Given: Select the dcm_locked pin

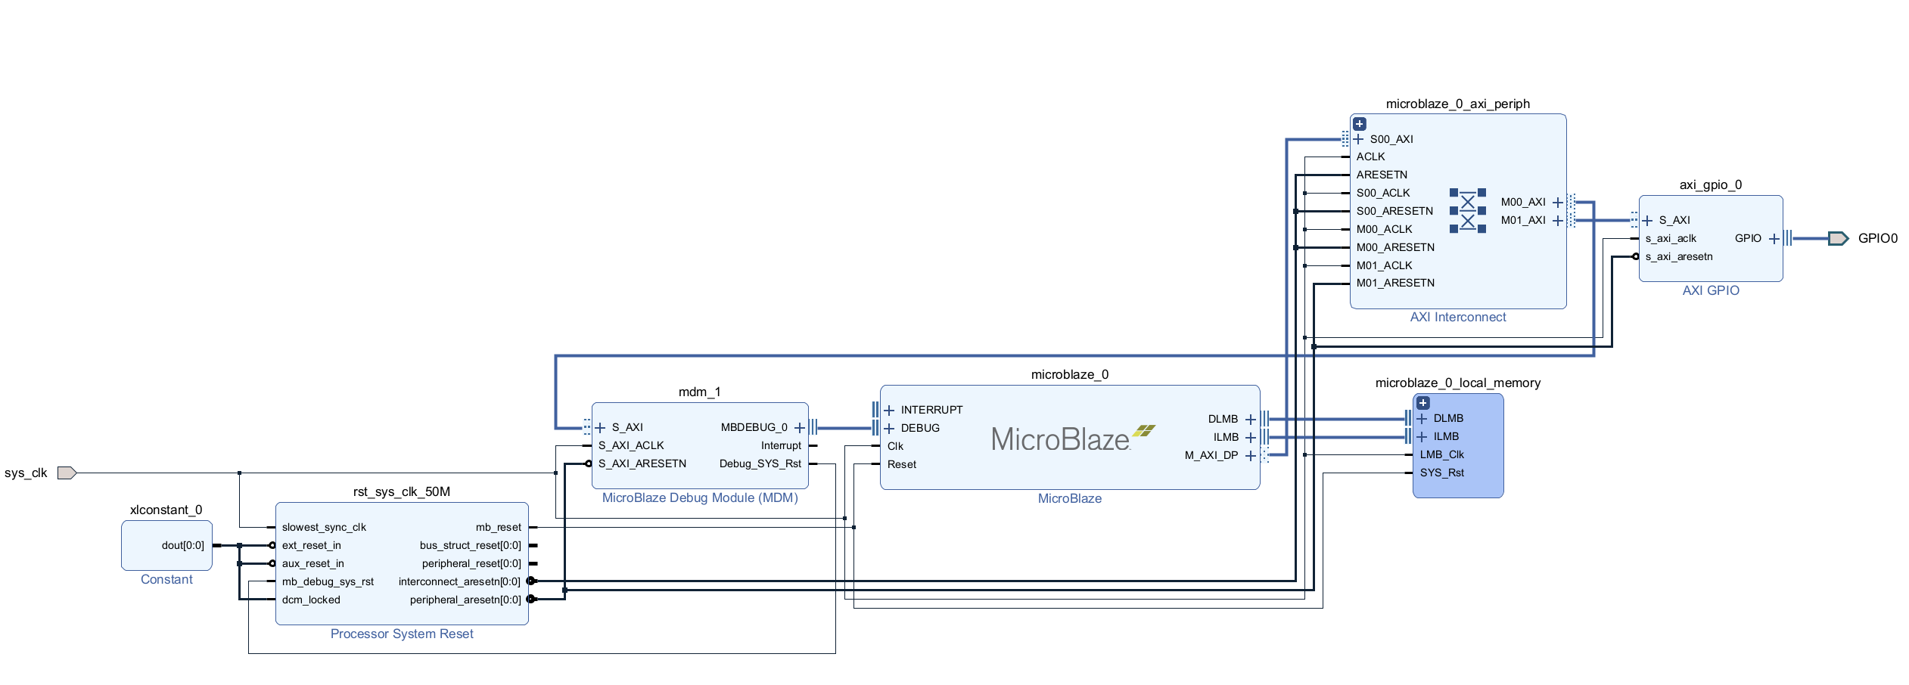Looking at the screenshot, I should pos(311,600).
